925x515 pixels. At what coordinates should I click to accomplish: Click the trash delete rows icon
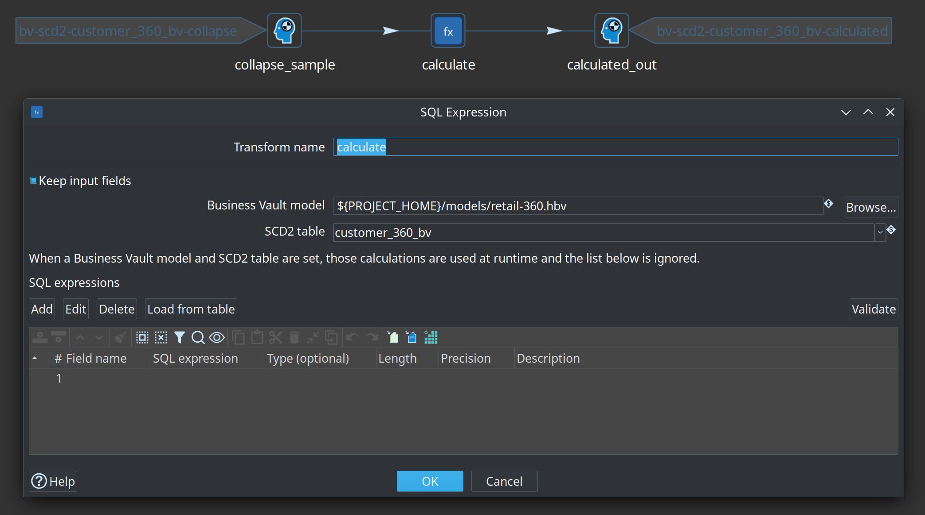[x=294, y=337]
